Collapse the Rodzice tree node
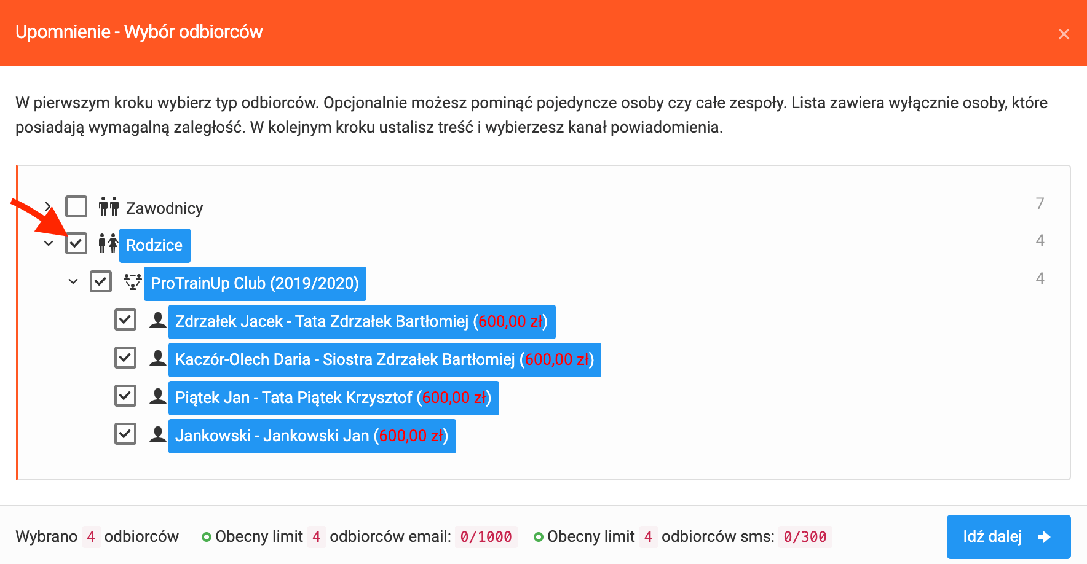 click(x=49, y=244)
